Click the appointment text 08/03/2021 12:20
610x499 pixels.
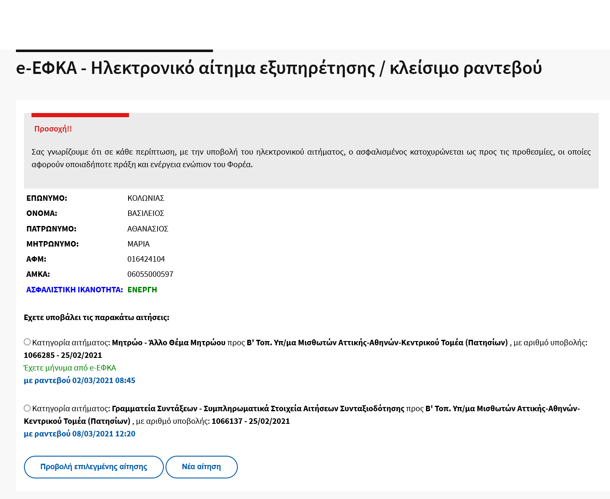pos(79,433)
